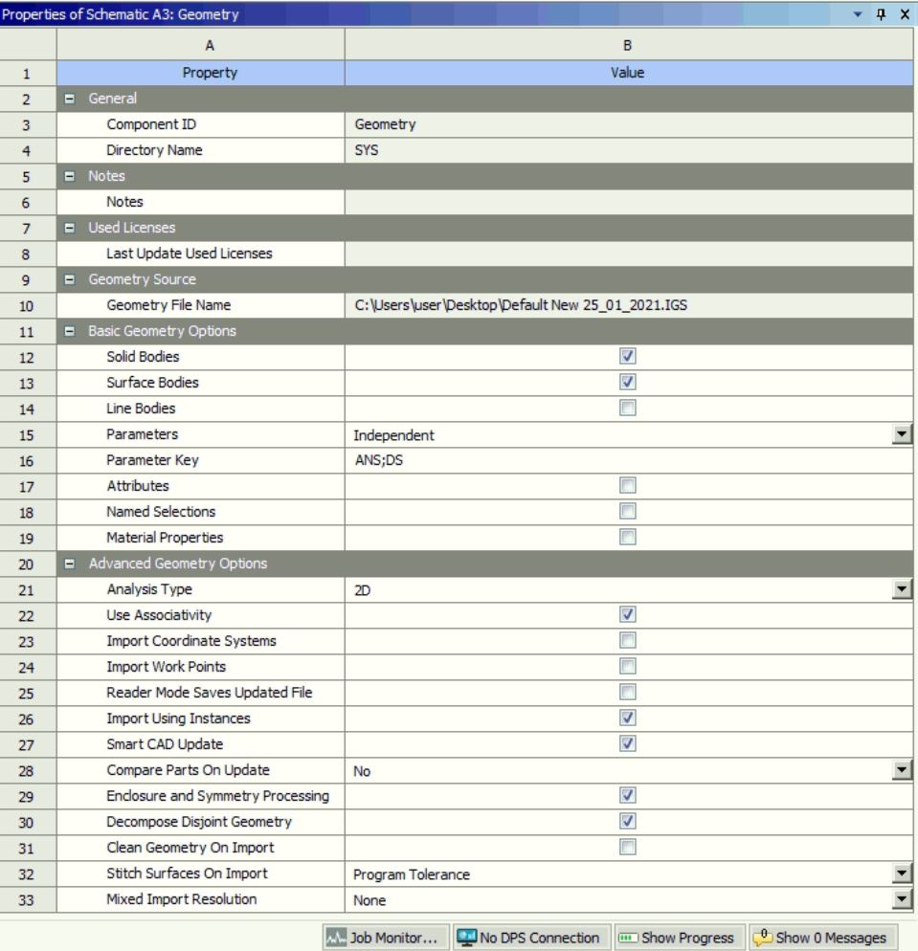Collapse the General section
Viewport: 918px width, 951px height.
(70, 99)
